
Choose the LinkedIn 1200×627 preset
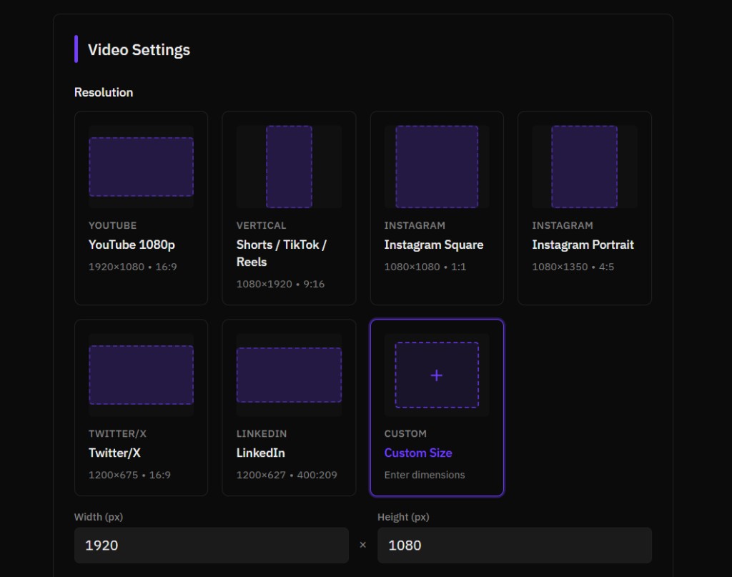[x=289, y=408]
